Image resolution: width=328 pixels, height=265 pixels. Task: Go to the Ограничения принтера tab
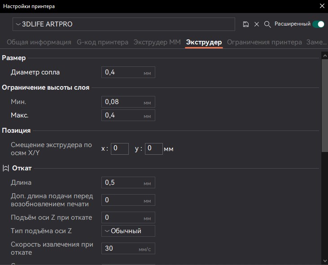[x=264, y=42]
